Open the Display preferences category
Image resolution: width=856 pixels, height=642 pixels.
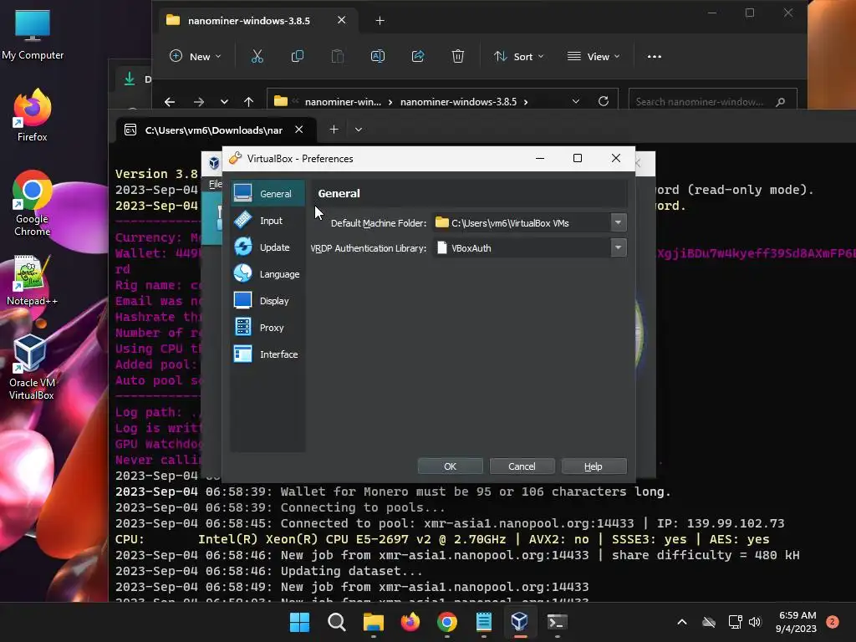(x=267, y=300)
